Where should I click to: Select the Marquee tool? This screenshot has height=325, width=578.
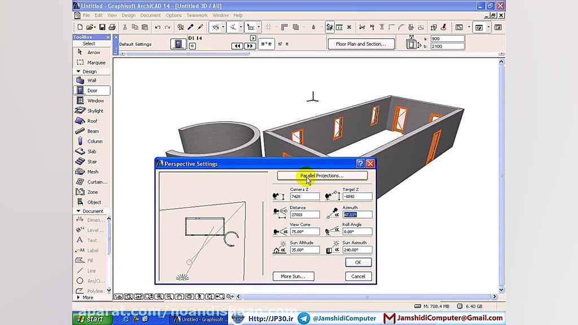(91, 62)
